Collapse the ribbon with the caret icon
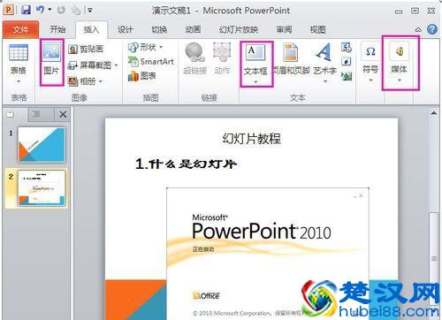Screen dimensions: 442x320 [418, 29]
